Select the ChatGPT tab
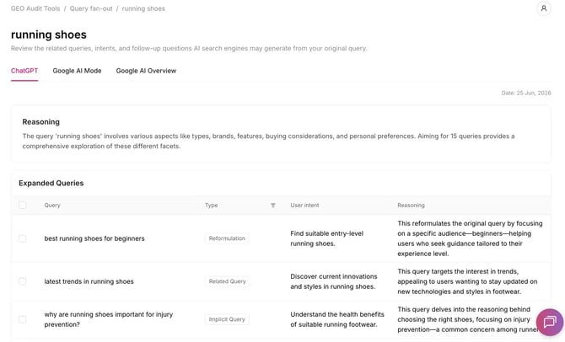This screenshot has height=342, width=565. coord(24,71)
